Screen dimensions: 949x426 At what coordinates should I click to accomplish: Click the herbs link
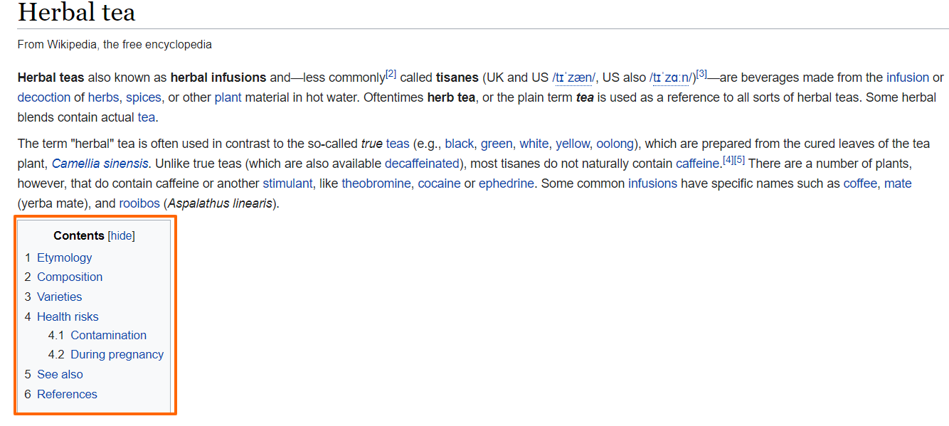(x=103, y=97)
